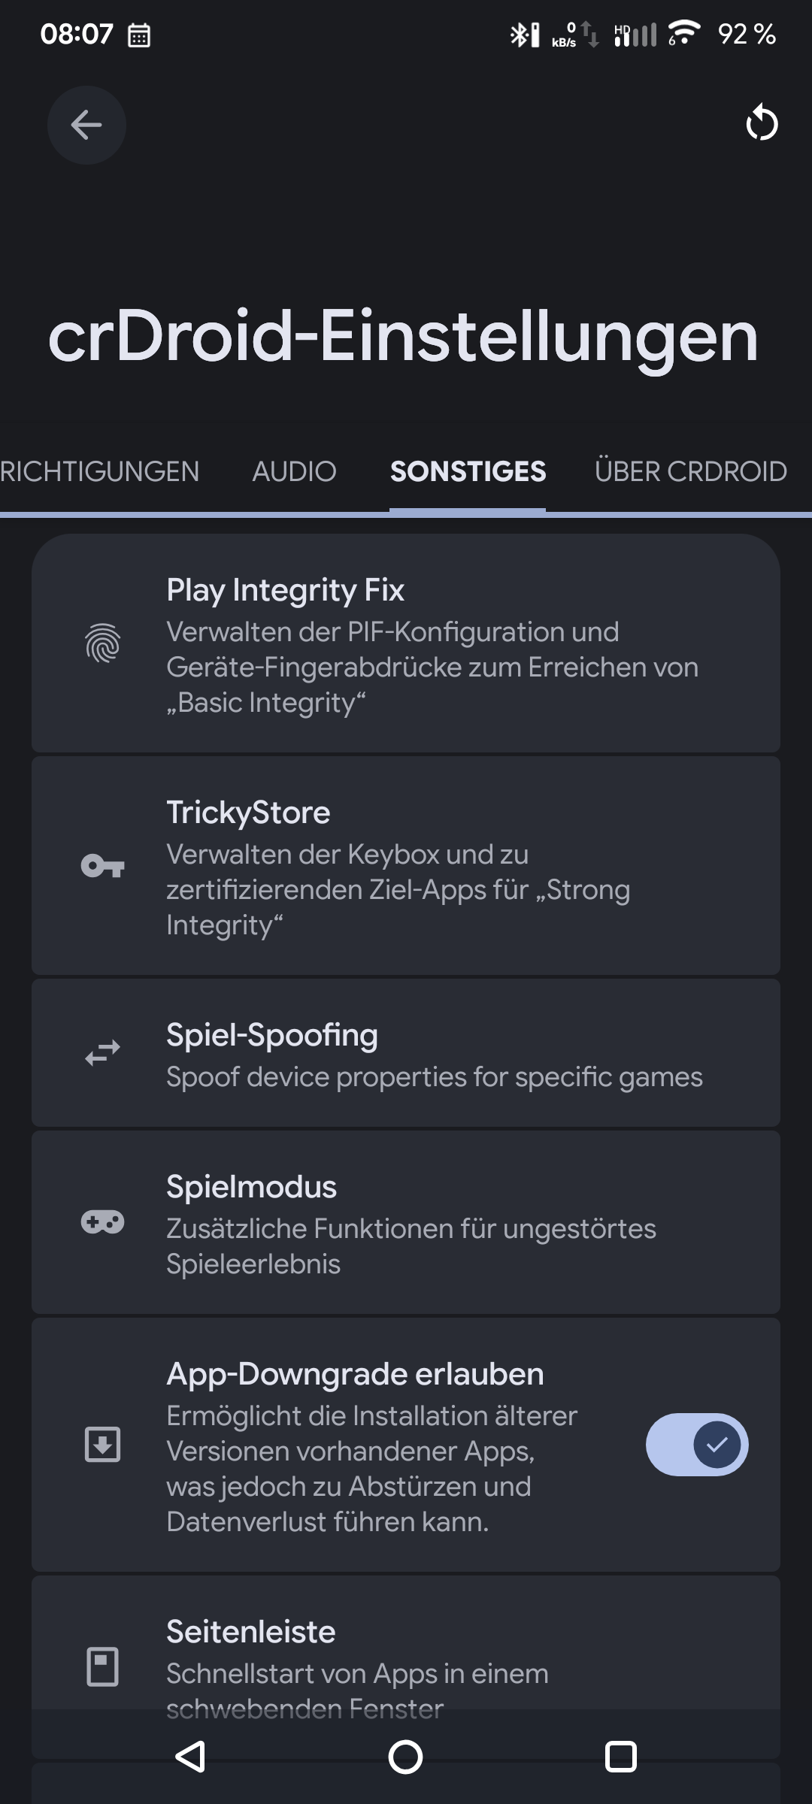Tap the reset icon at top right
The height and width of the screenshot is (1804, 812).
pos(762,123)
